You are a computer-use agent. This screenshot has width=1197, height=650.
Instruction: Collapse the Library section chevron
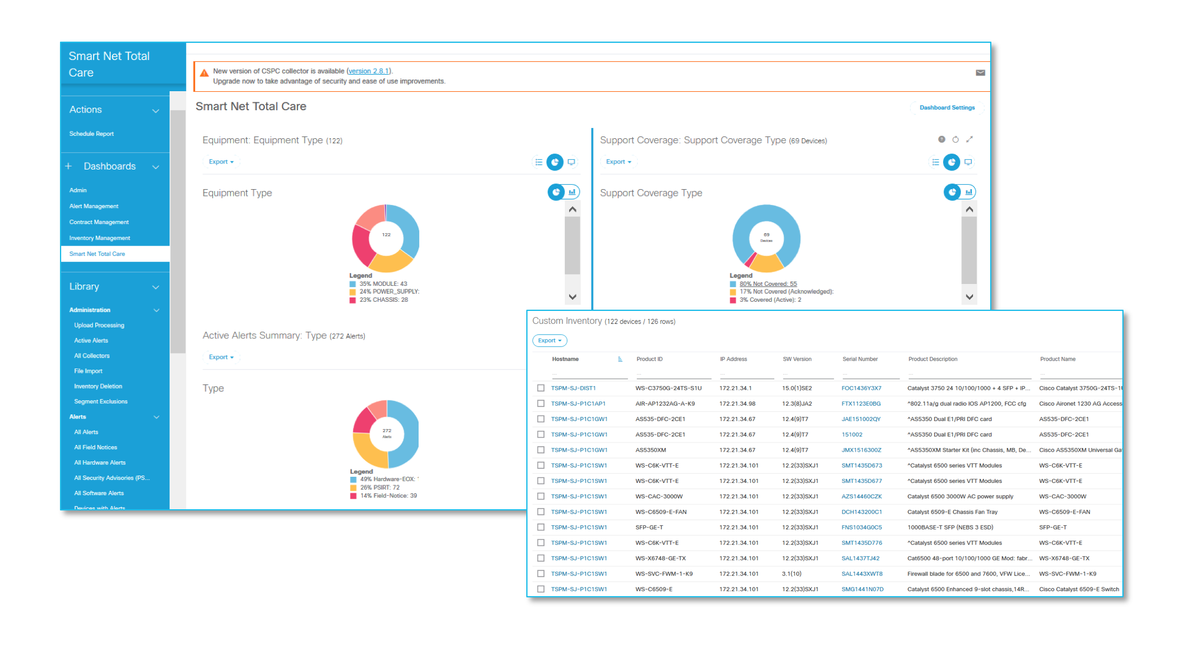[155, 287]
